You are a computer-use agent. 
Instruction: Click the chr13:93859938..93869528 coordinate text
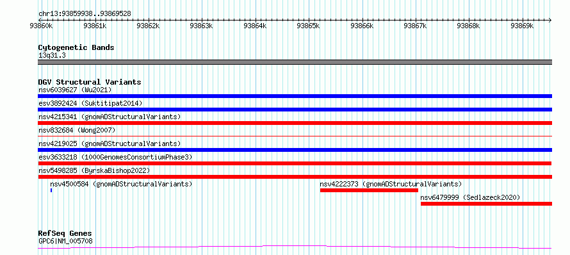(x=85, y=14)
